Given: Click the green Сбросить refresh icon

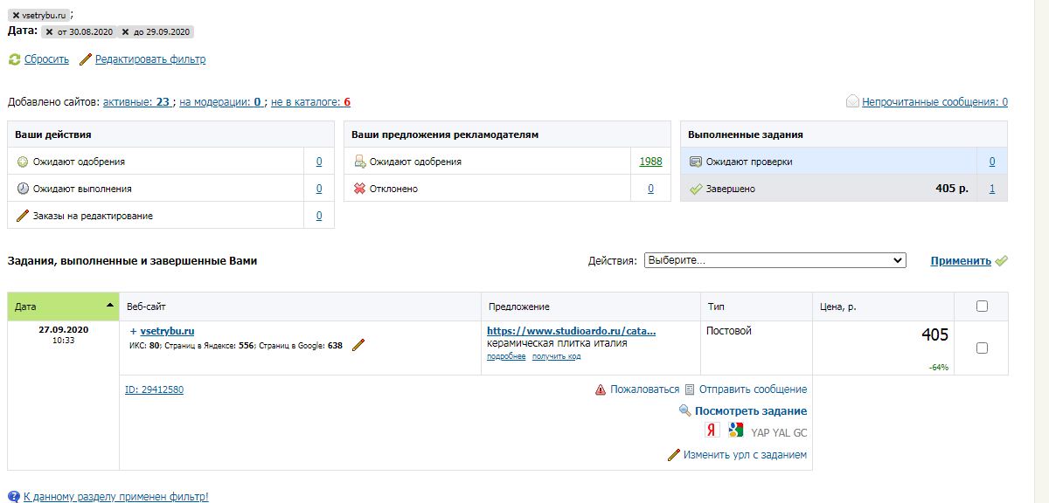Looking at the screenshot, I should coord(14,60).
